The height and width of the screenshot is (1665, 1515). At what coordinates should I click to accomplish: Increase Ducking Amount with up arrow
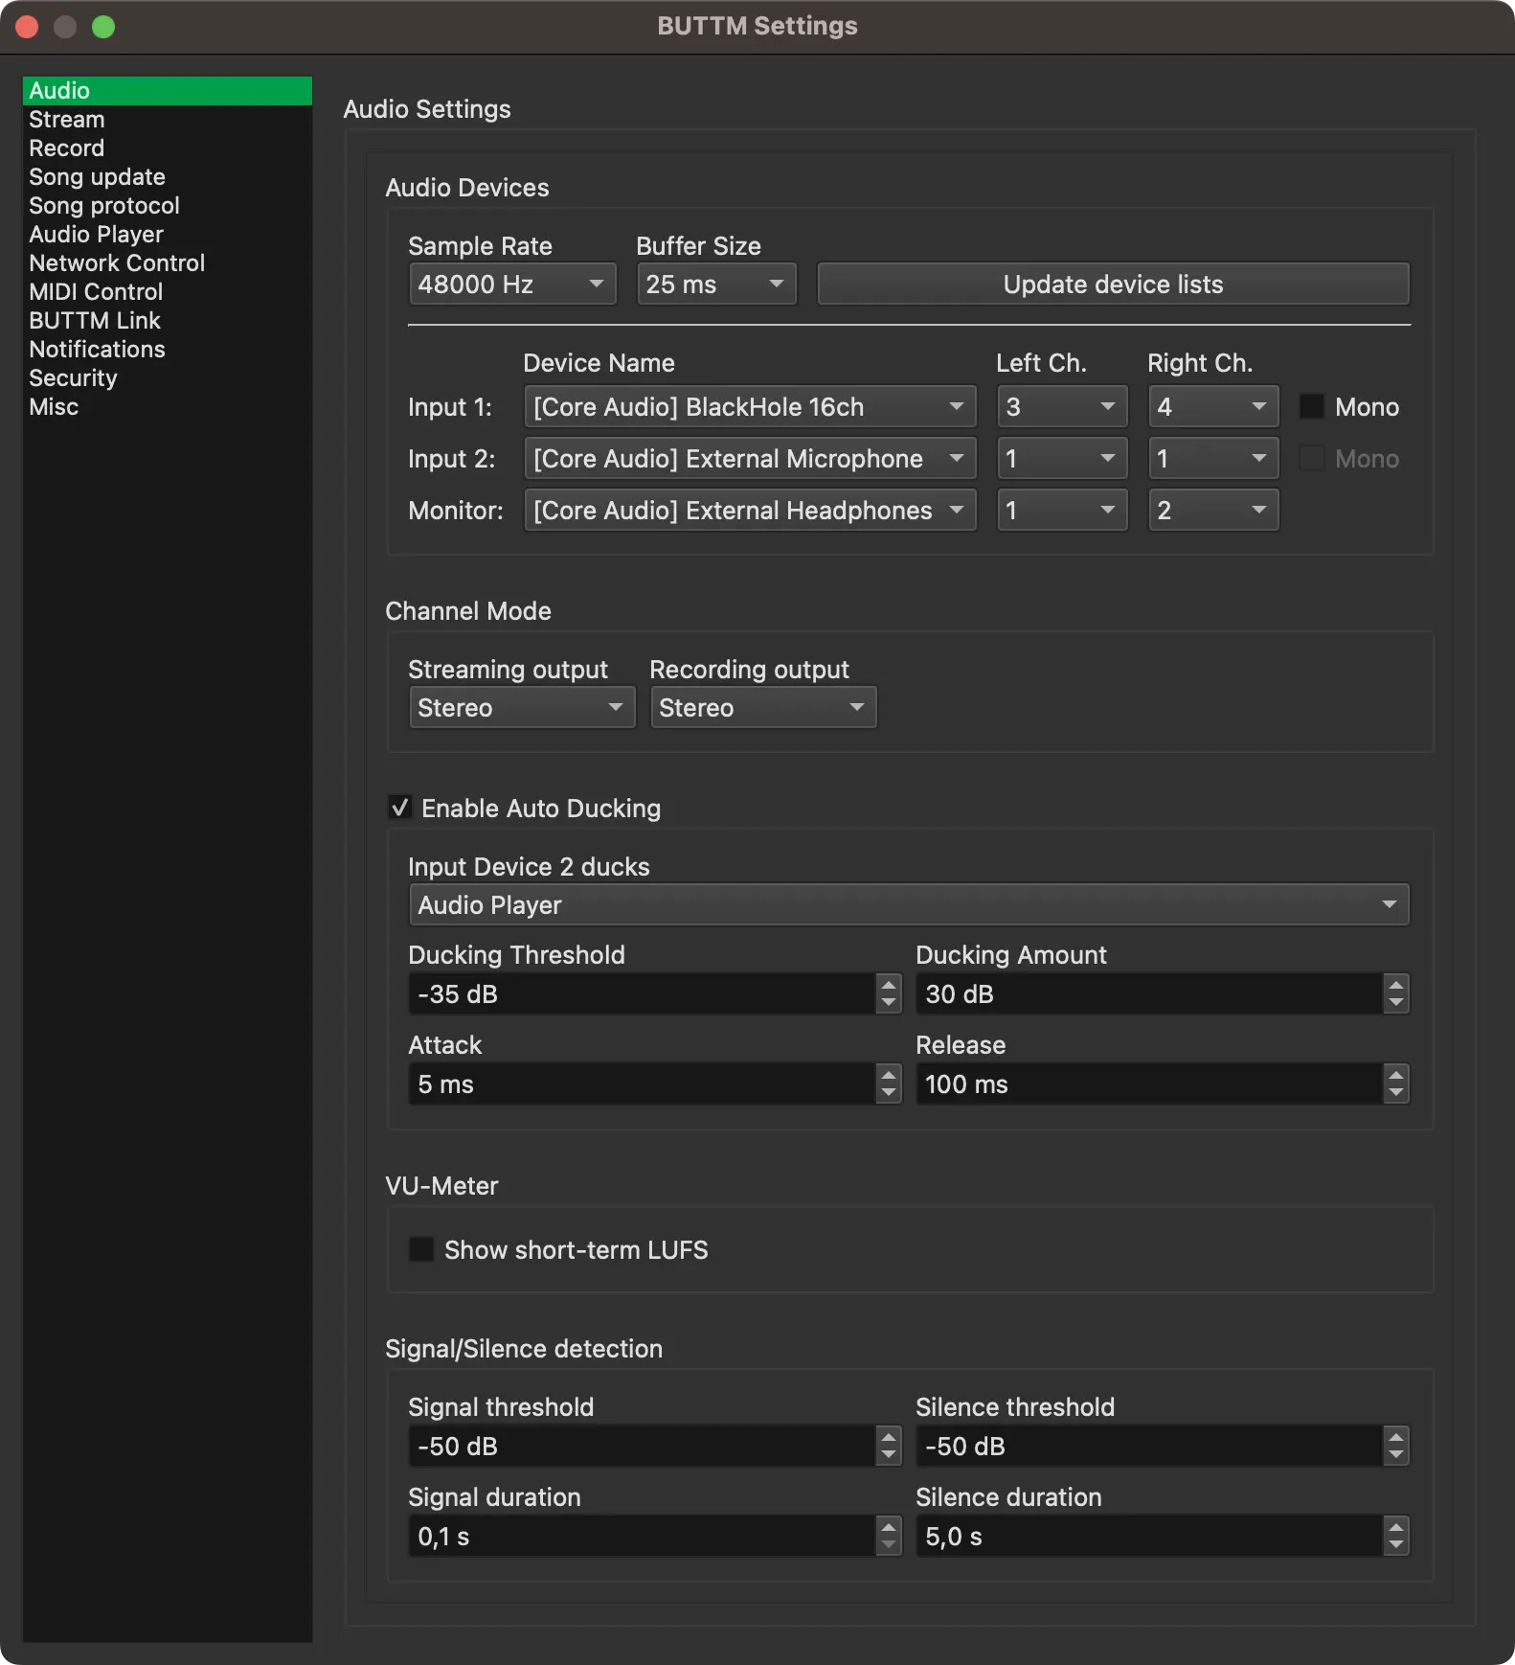click(1396, 984)
